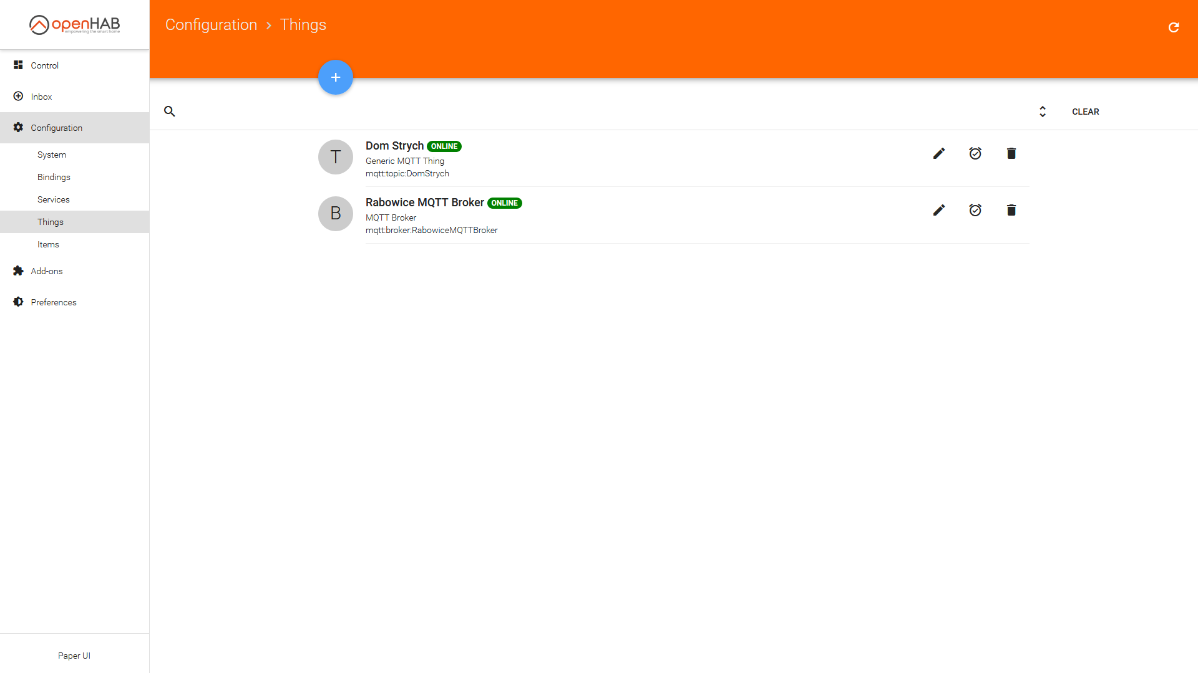
Task: Click the Preferences brightness icon
Action: point(18,302)
